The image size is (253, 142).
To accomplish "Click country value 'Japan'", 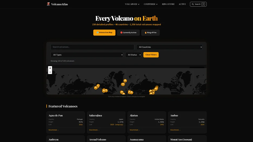I will [121, 119].
